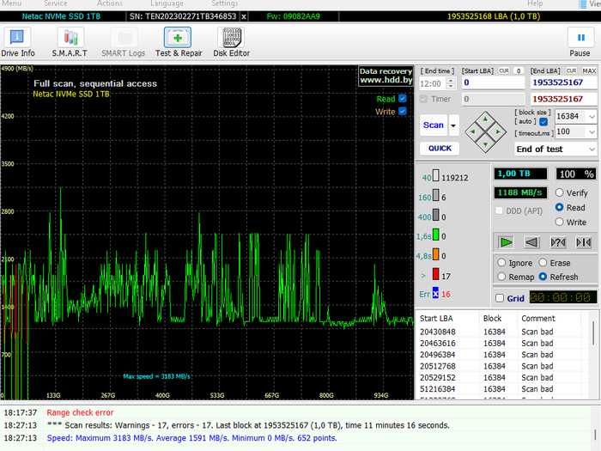Open the Language menu
The width and height of the screenshot is (601, 451).
[x=167, y=3]
